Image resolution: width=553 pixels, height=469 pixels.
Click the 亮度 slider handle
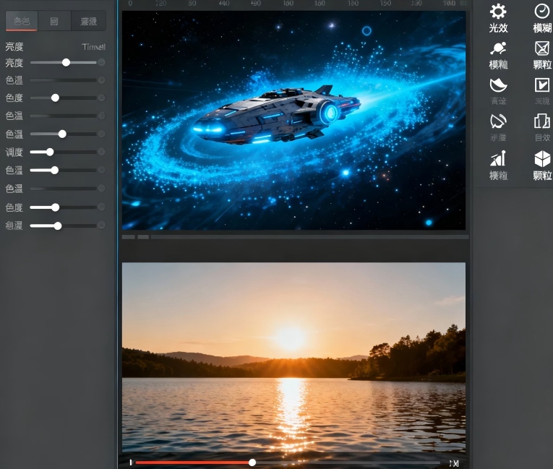pos(67,62)
